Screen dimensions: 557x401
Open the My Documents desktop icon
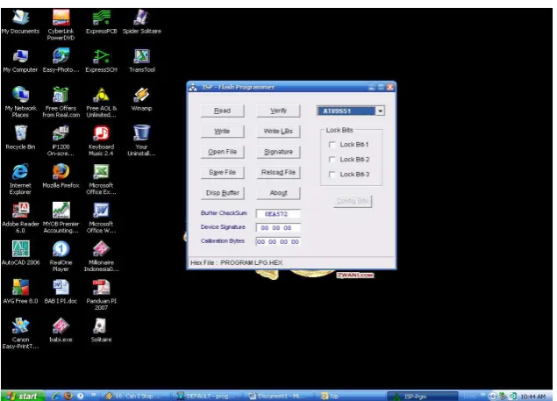pyautogui.click(x=20, y=22)
